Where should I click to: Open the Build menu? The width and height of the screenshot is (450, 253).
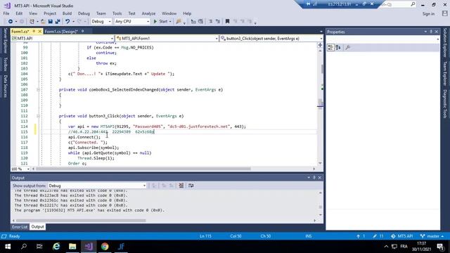67,13
